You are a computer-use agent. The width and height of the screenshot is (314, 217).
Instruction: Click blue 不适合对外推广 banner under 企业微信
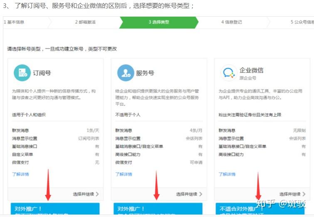(x=260, y=209)
